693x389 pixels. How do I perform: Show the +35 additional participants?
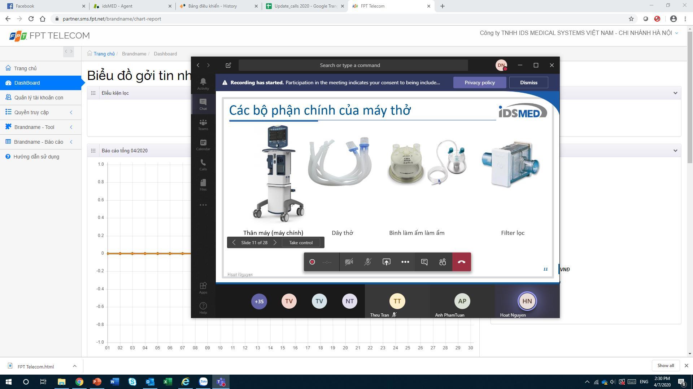click(259, 301)
